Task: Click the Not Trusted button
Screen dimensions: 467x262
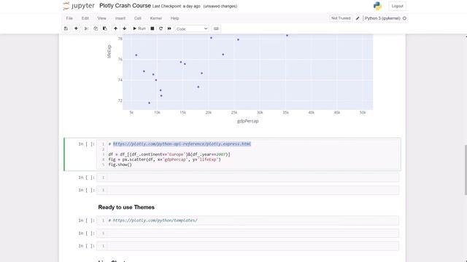Action: coord(341,18)
